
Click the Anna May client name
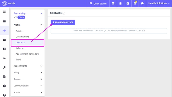tap(19, 14)
